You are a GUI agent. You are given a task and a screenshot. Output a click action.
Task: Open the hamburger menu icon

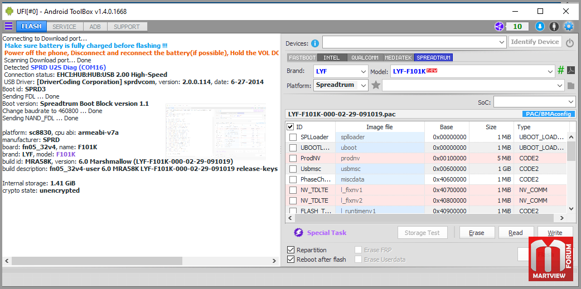(8, 26)
